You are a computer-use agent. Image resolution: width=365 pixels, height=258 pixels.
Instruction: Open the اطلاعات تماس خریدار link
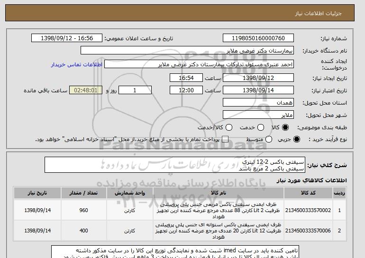tap(77, 64)
